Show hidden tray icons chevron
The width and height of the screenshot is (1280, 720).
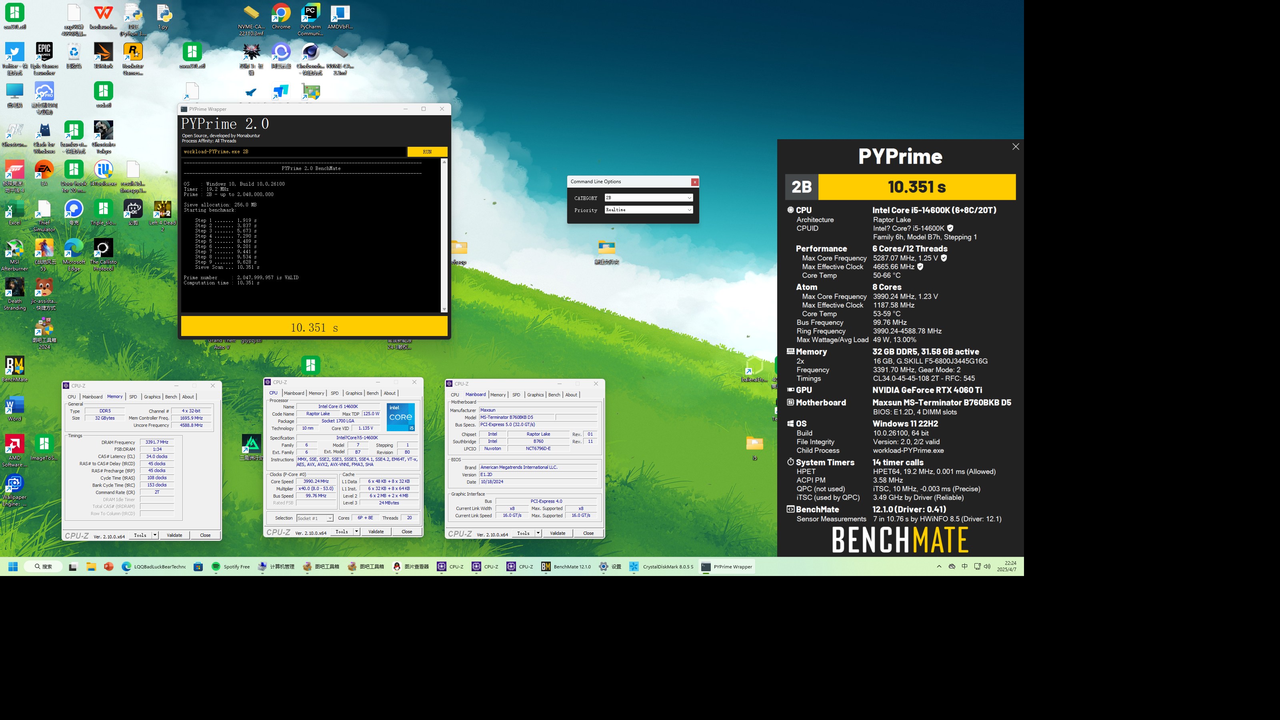point(939,566)
